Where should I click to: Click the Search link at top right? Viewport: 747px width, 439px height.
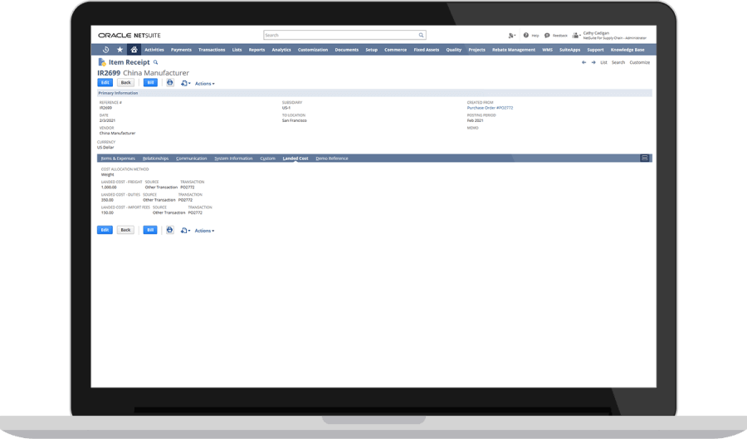coord(618,62)
